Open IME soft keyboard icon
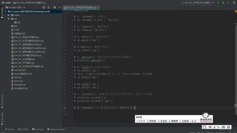The image size is (237, 133). click(223, 127)
